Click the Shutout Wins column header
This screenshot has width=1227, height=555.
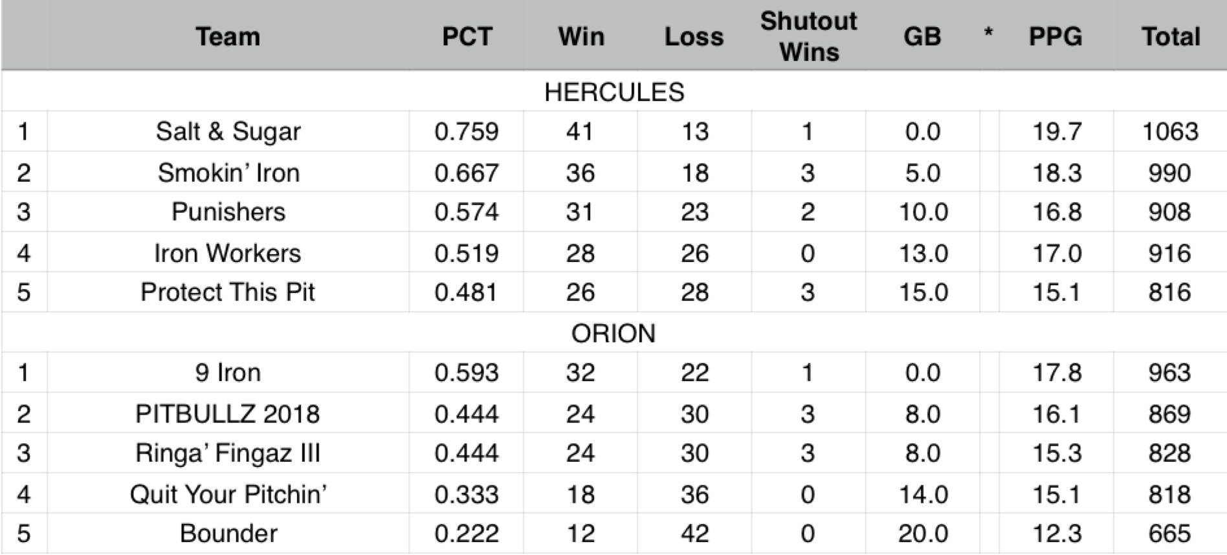click(x=808, y=36)
